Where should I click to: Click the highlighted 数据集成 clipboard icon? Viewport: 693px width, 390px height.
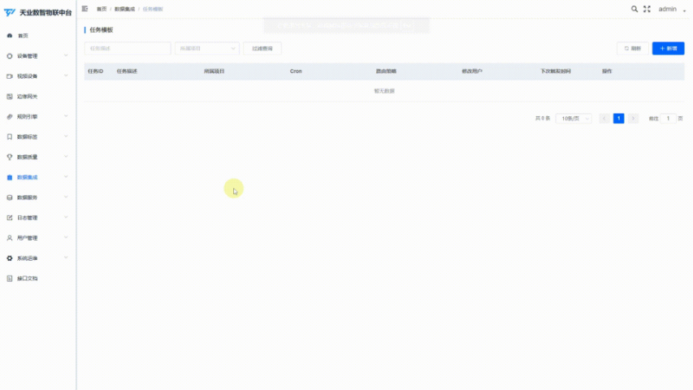[x=10, y=177]
